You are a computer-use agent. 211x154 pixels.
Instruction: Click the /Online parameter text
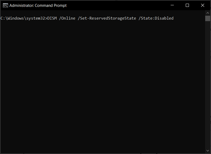point(67,18)
